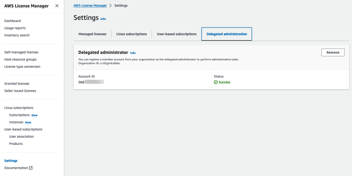Click the AWS License Manager sidebar title
Viewport: 352px width, 176px height.
[26, 6]
